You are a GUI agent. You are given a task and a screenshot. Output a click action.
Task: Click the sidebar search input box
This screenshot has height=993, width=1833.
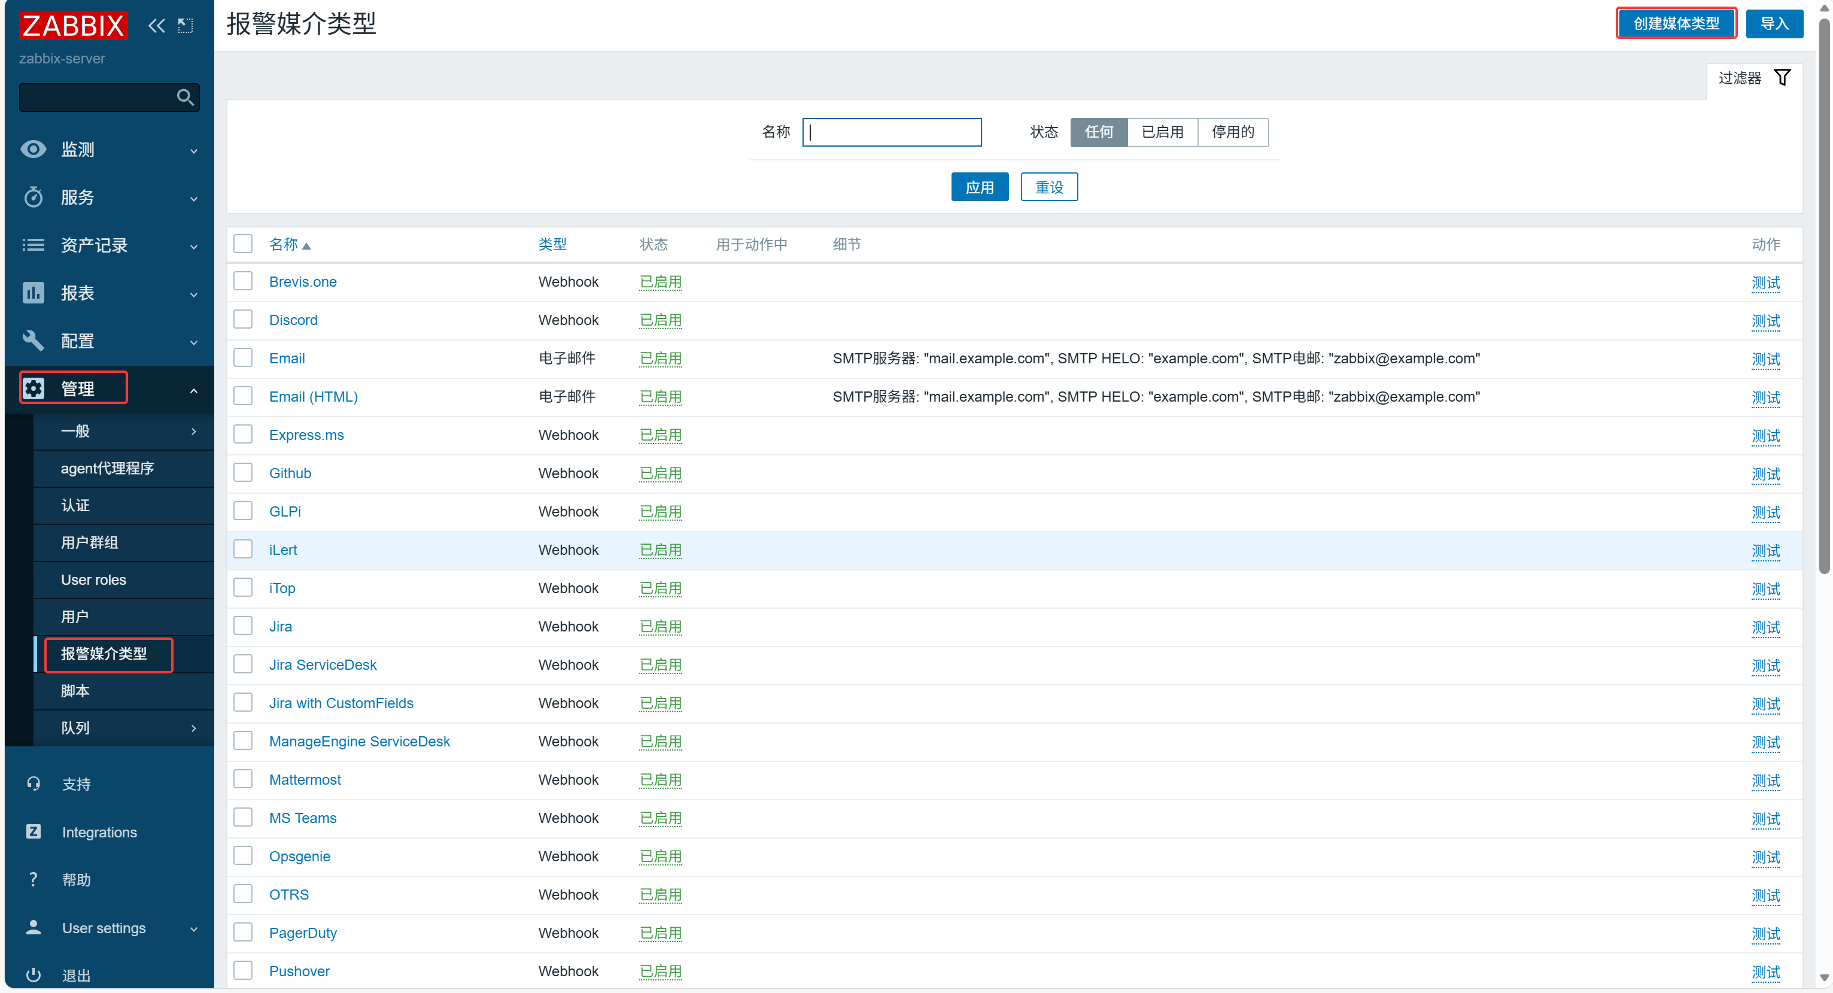[109, 97]
